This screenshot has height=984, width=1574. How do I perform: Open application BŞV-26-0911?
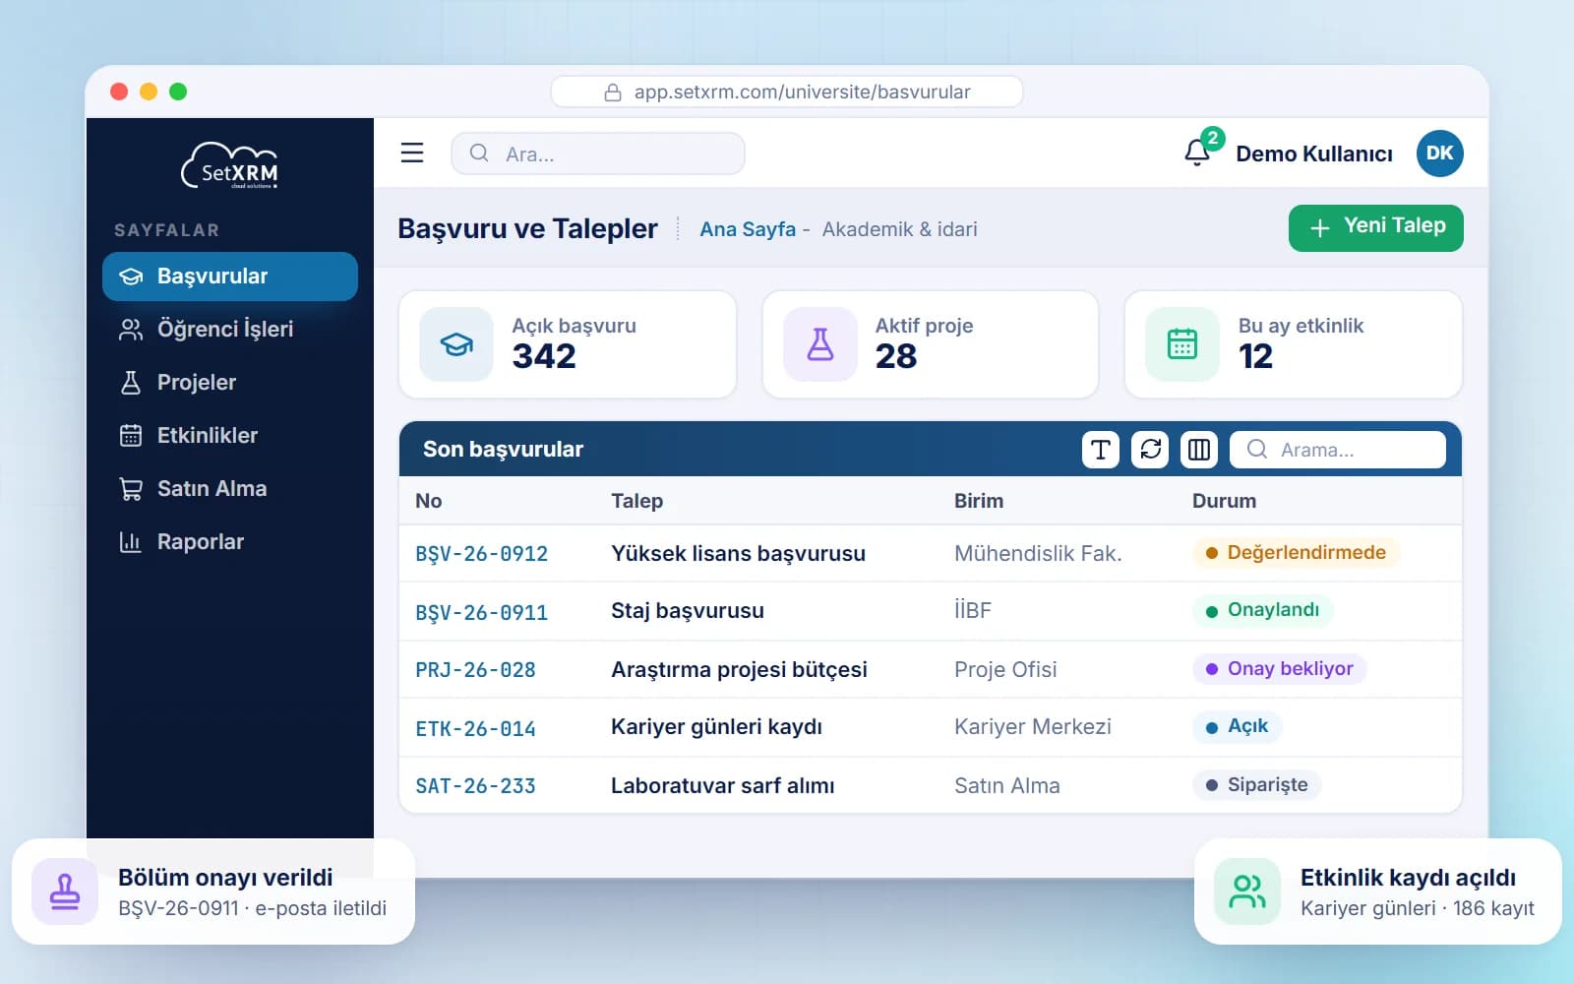482,612
